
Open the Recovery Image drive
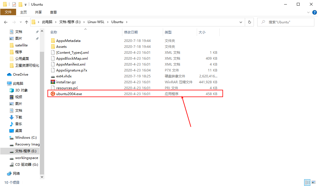(x=27, y=144)
